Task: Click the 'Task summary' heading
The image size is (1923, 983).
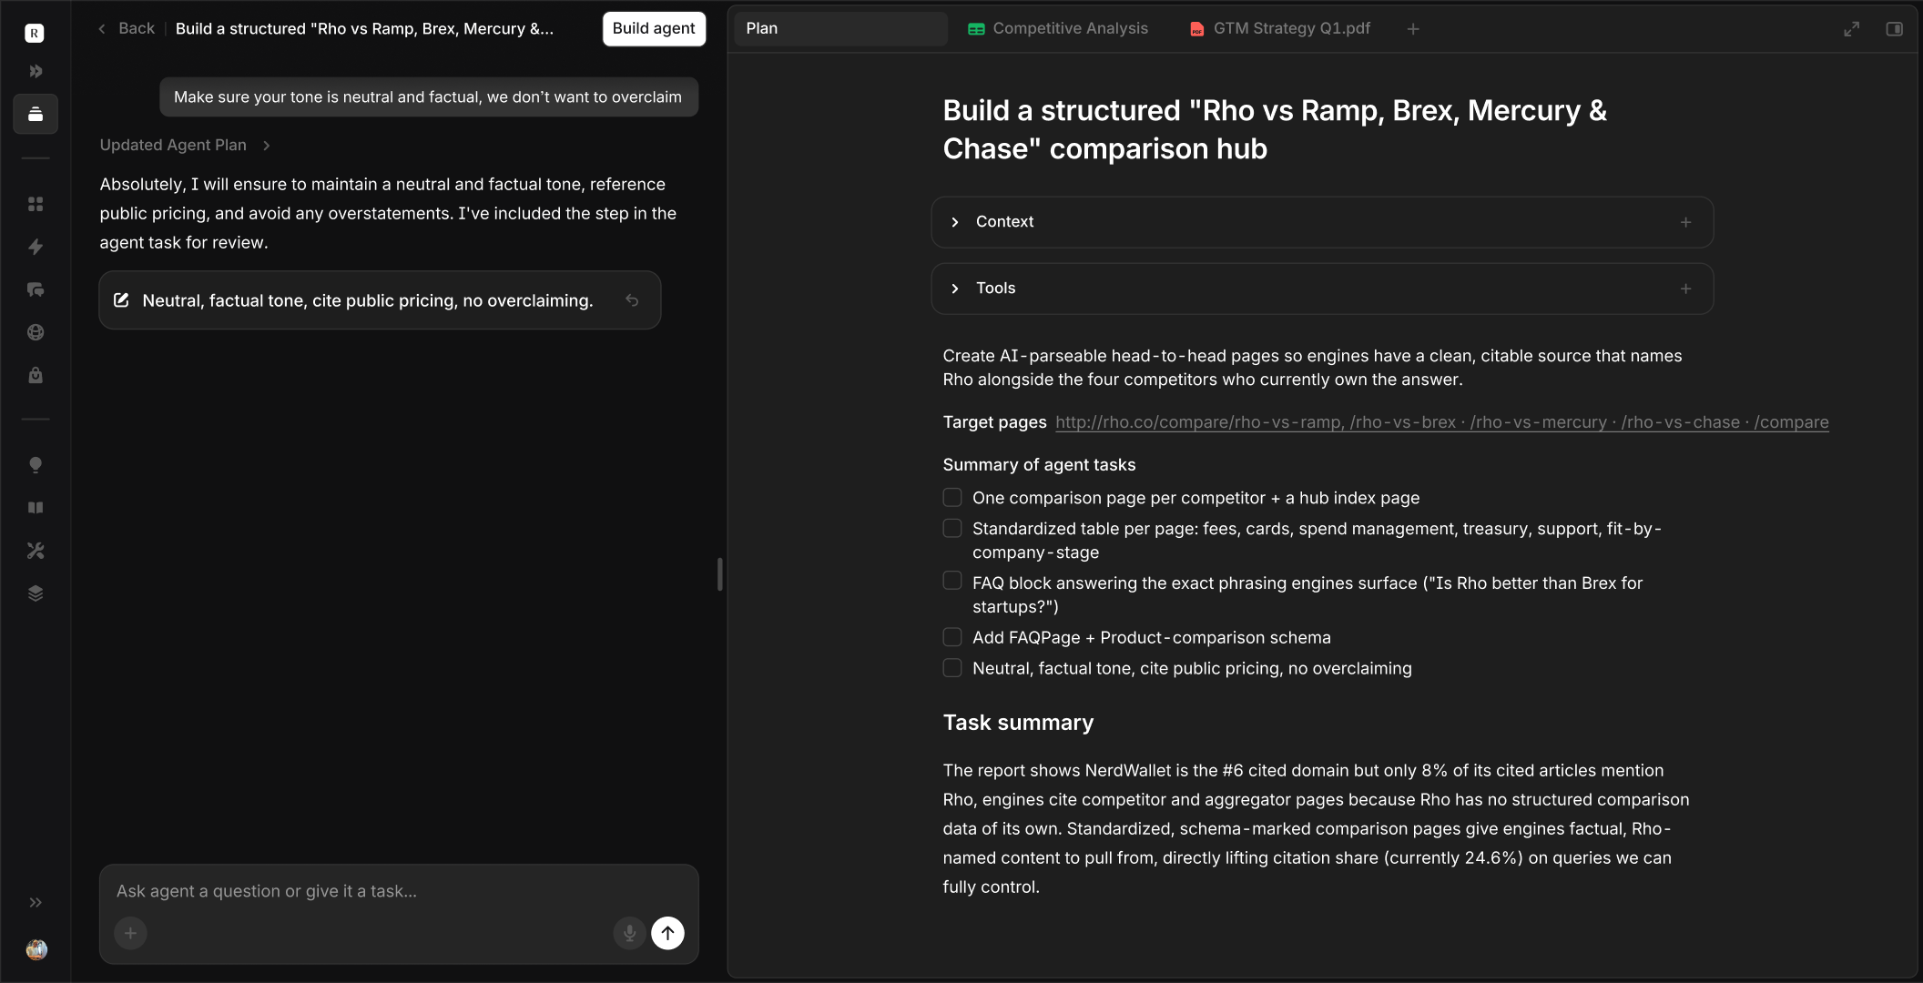Action: 1018,723
